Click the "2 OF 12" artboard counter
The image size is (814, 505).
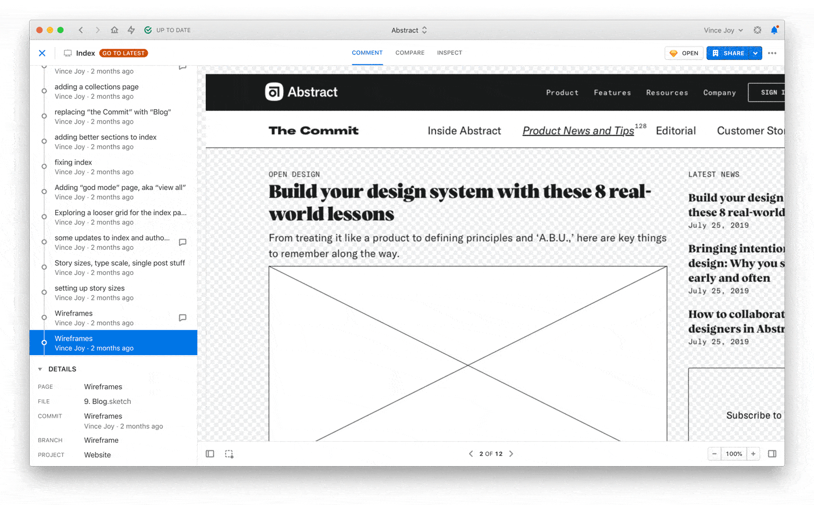pyautogui.click(x=491, y=454)
